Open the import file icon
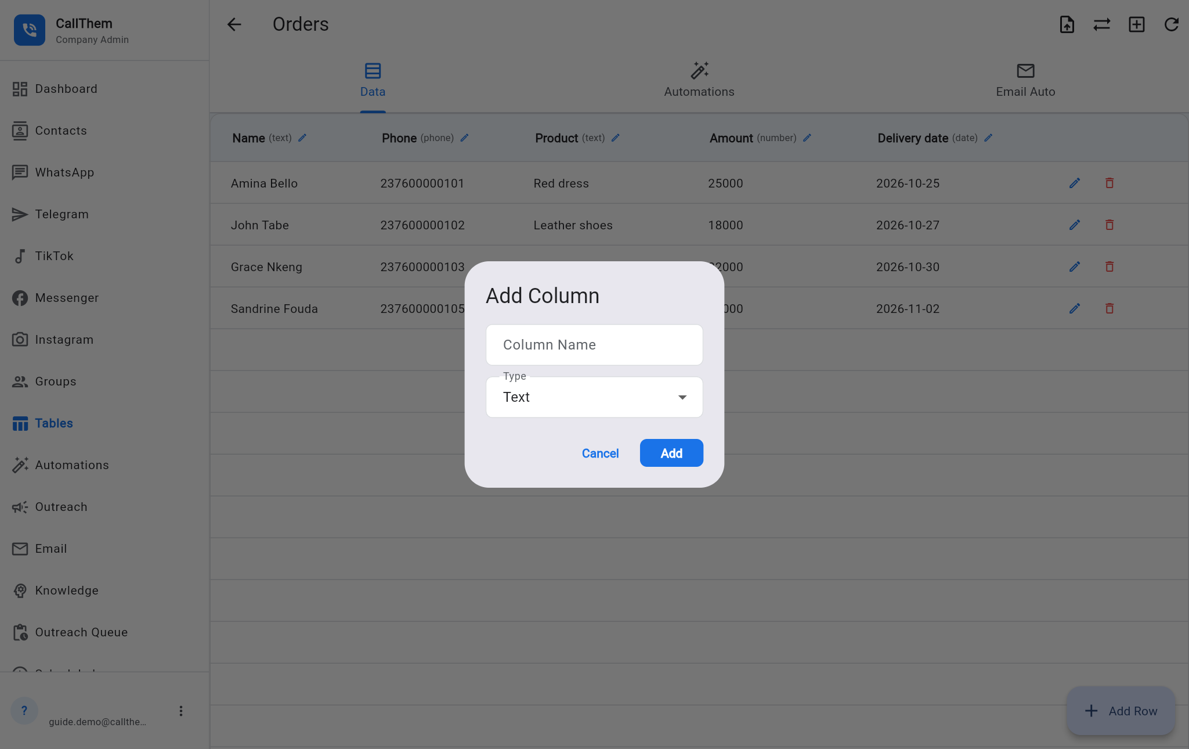 (1067, 24)
